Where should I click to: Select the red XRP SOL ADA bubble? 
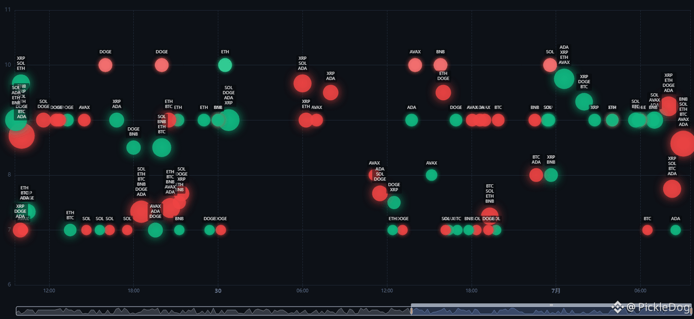(x=302, y=83)
